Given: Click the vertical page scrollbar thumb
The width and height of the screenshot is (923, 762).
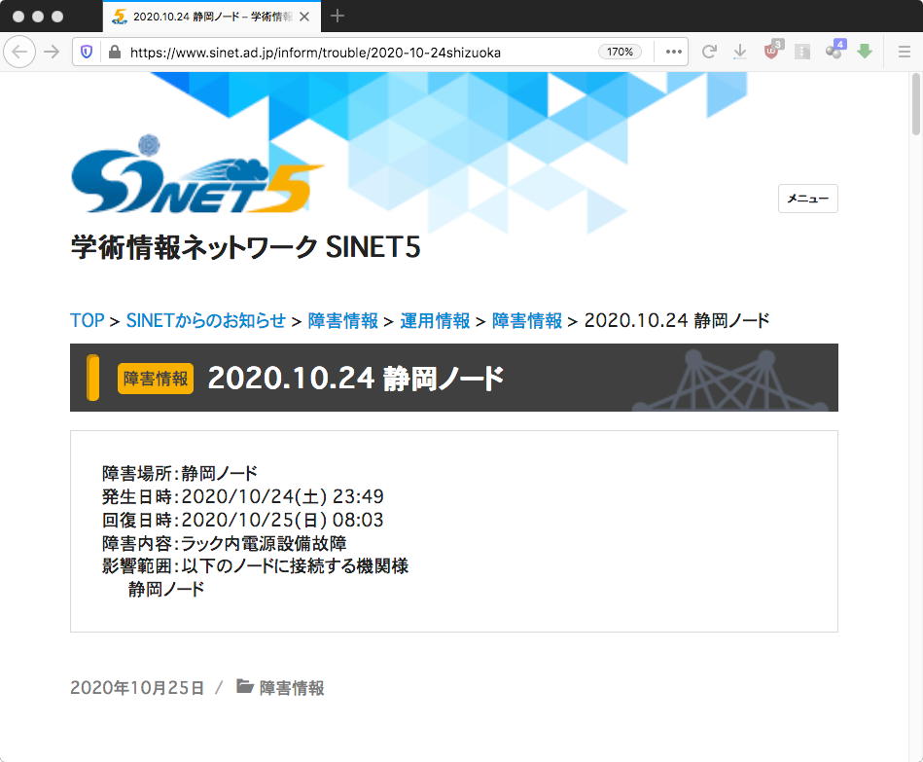Looking at the screenshot, I should click(916, 103).
